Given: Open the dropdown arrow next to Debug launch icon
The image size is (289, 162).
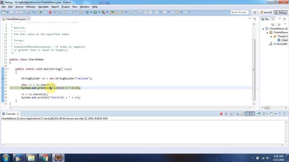Looking at the screenshot, I should pyautogui.click(x=91, y=12).
